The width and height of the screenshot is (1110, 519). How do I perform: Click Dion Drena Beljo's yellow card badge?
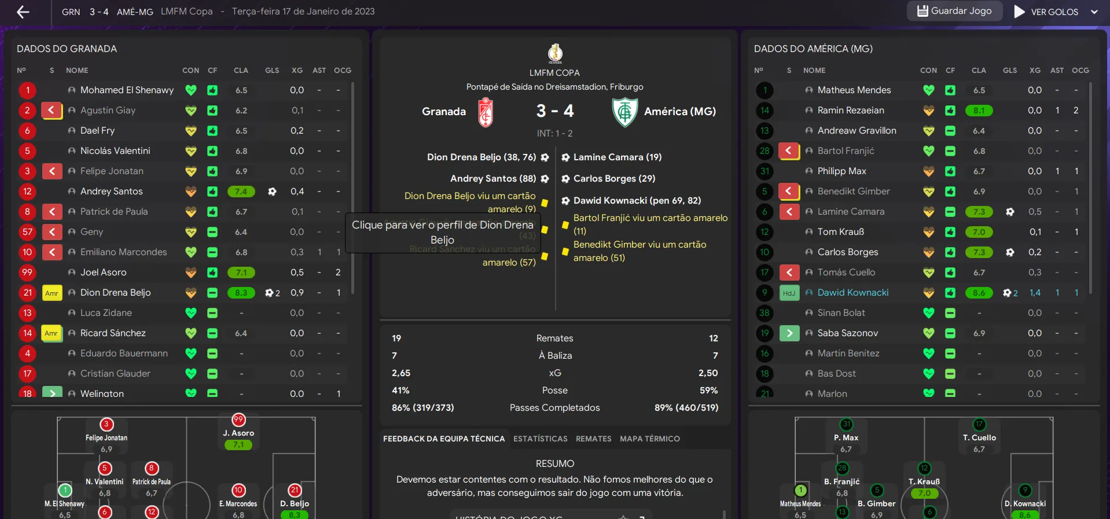52,293
